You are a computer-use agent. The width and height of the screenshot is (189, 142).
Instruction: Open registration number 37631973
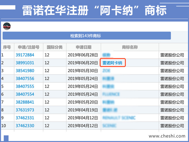coord(25,110)
